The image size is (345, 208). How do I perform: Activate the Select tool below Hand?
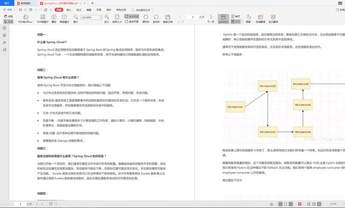pyautogui.click(x=9, y=22)
